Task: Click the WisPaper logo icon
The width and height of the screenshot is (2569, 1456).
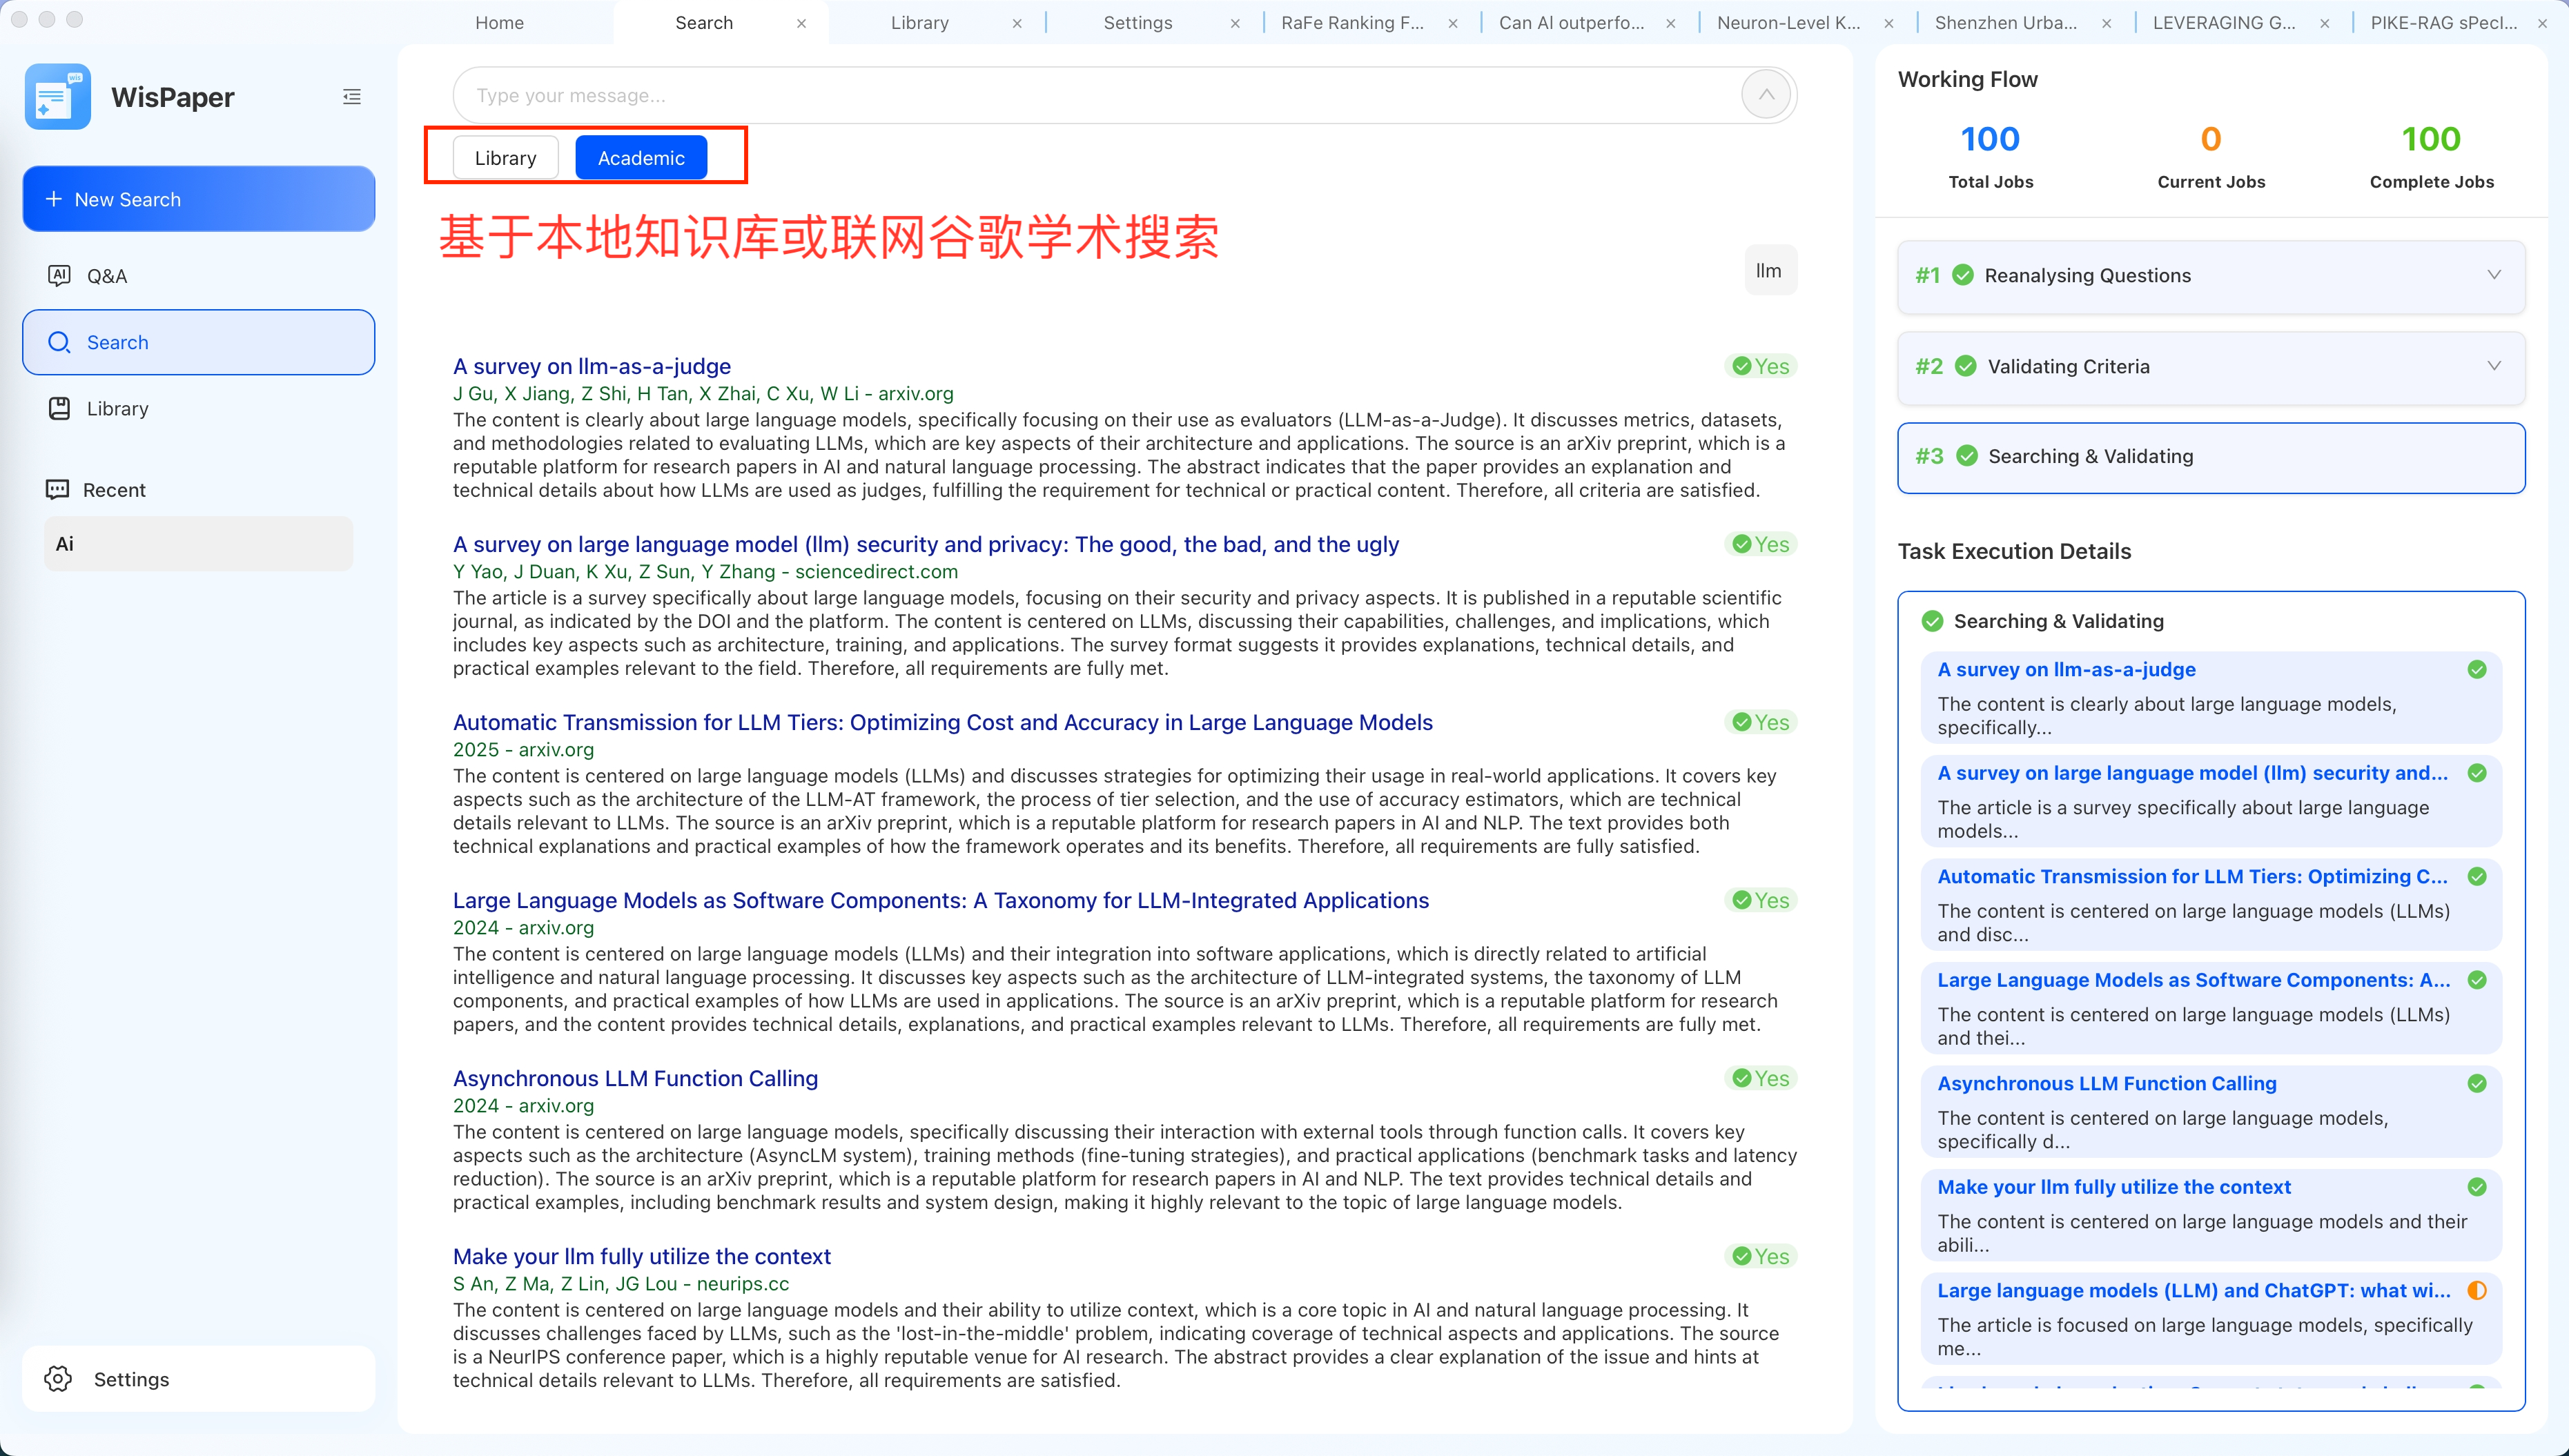Action: [x=57, y=96]
